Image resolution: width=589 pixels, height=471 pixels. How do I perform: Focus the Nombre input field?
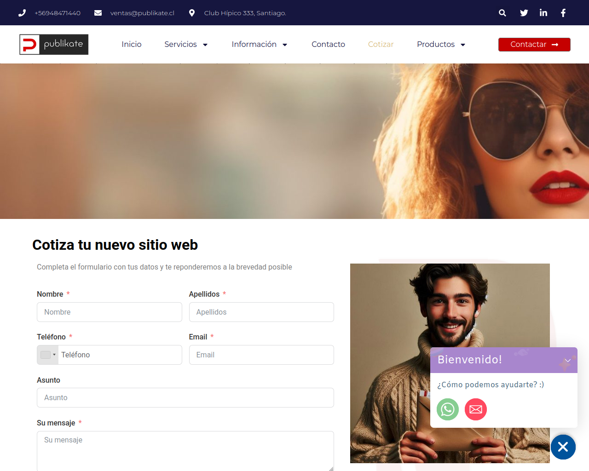110,312
